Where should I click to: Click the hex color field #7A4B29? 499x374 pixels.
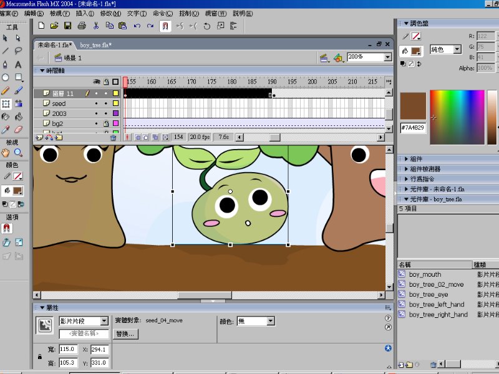pos(413,128)
